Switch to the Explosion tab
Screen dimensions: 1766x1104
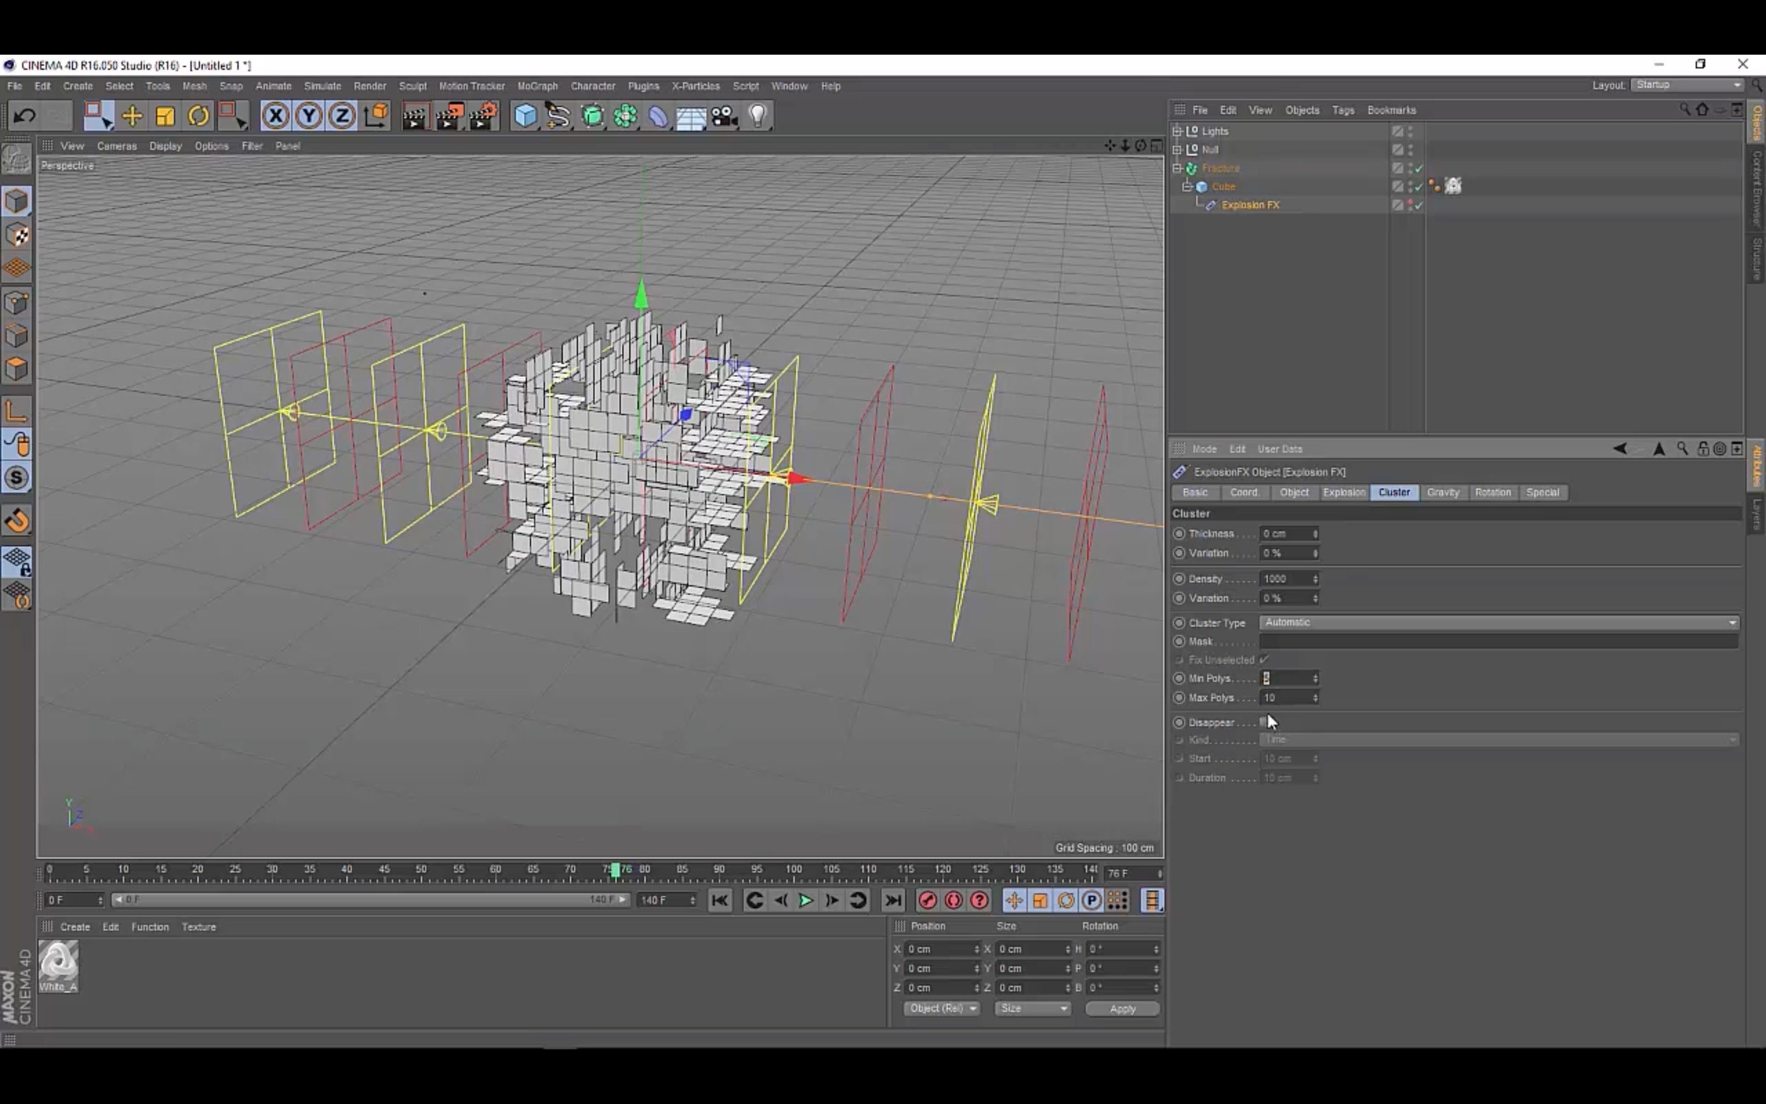coord(1343,493)
